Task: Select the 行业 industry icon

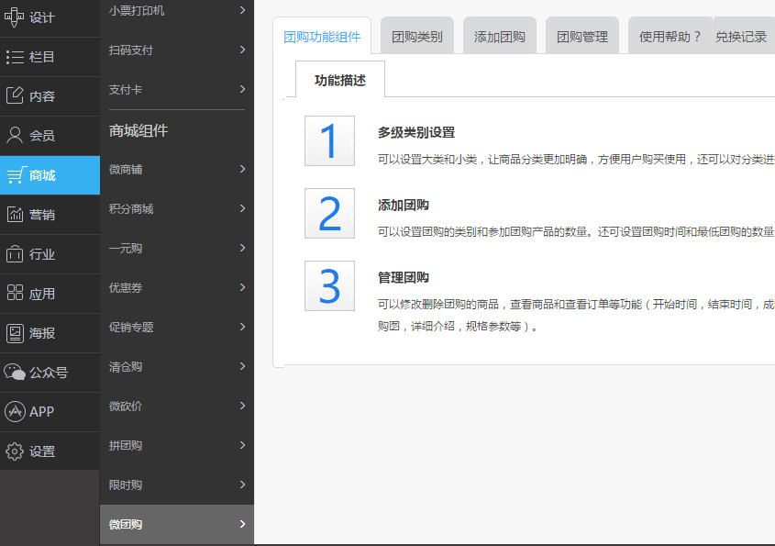Action: (x=16, y=254)
